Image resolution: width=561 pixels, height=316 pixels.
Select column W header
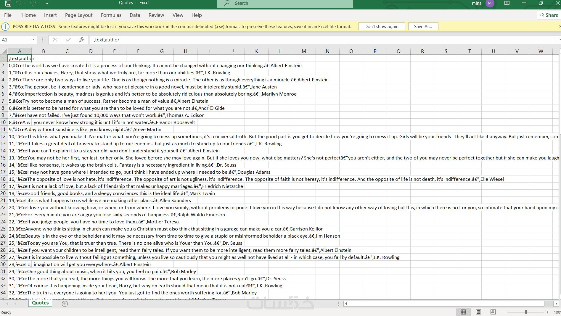541,51
